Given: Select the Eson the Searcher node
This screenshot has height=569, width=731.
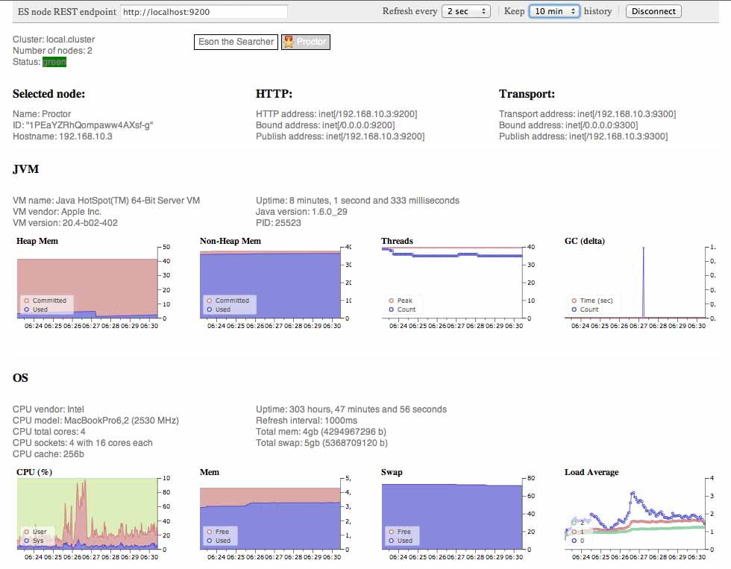Looking at the screenshot, I should click(236, 43).
